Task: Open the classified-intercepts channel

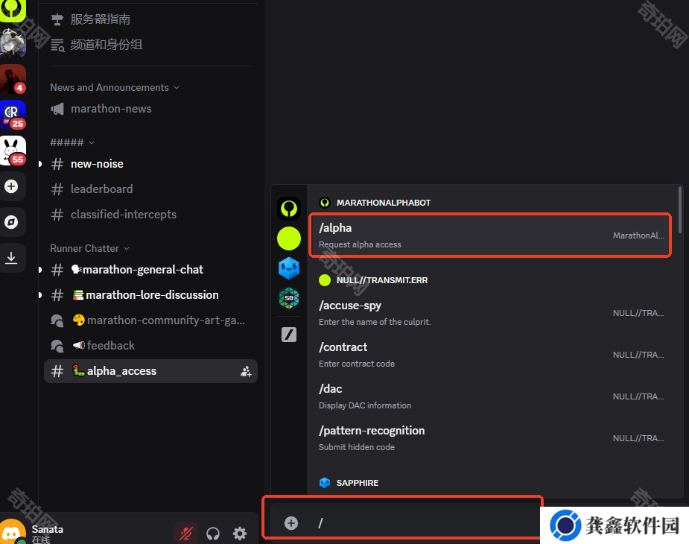Action: [150, 215]
